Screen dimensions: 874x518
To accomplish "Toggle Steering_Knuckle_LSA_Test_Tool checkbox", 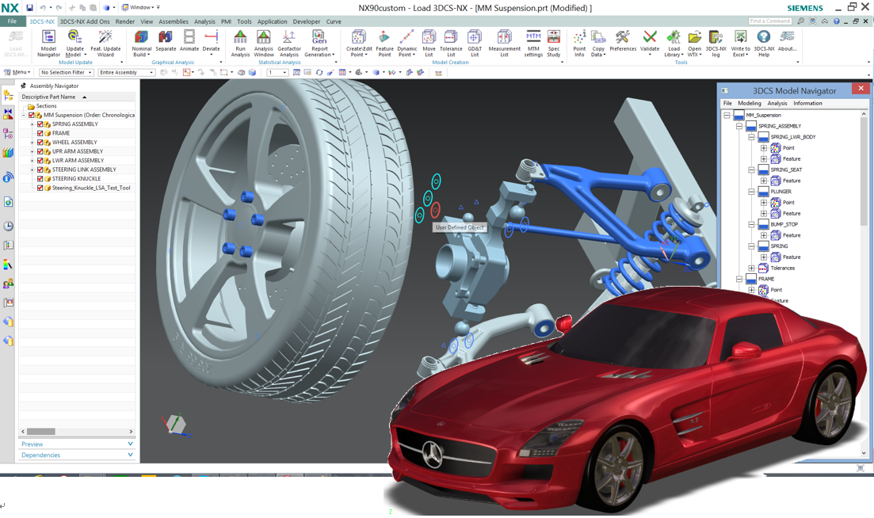I will click(x=40, y=189).
